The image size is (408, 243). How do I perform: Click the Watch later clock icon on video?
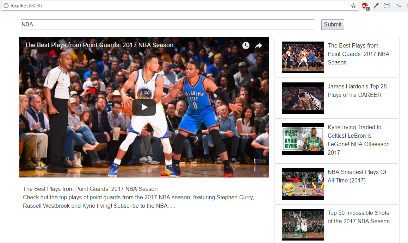click(246, 45)
